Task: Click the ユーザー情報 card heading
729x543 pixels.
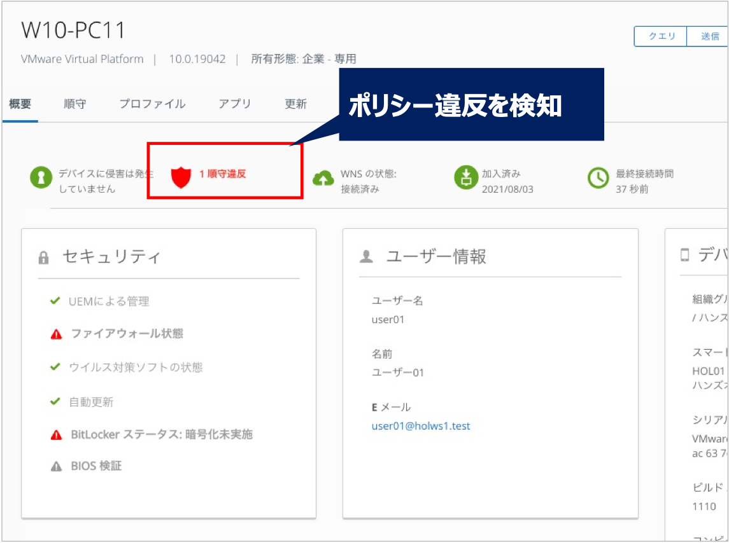Action: point(436,256)
